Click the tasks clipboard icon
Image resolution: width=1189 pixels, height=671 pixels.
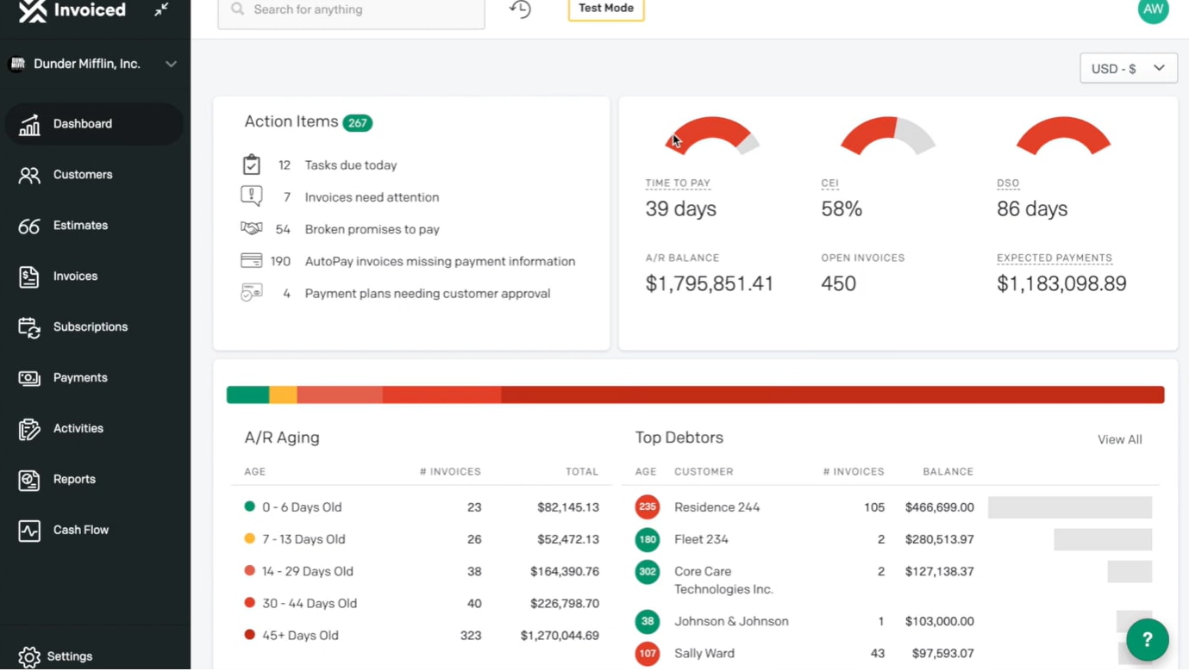pyautogui.click(x=251, y=165)
